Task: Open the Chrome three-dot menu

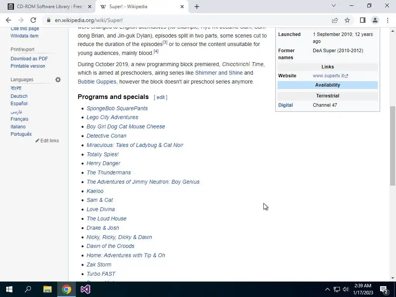Action: pos(387,20)
